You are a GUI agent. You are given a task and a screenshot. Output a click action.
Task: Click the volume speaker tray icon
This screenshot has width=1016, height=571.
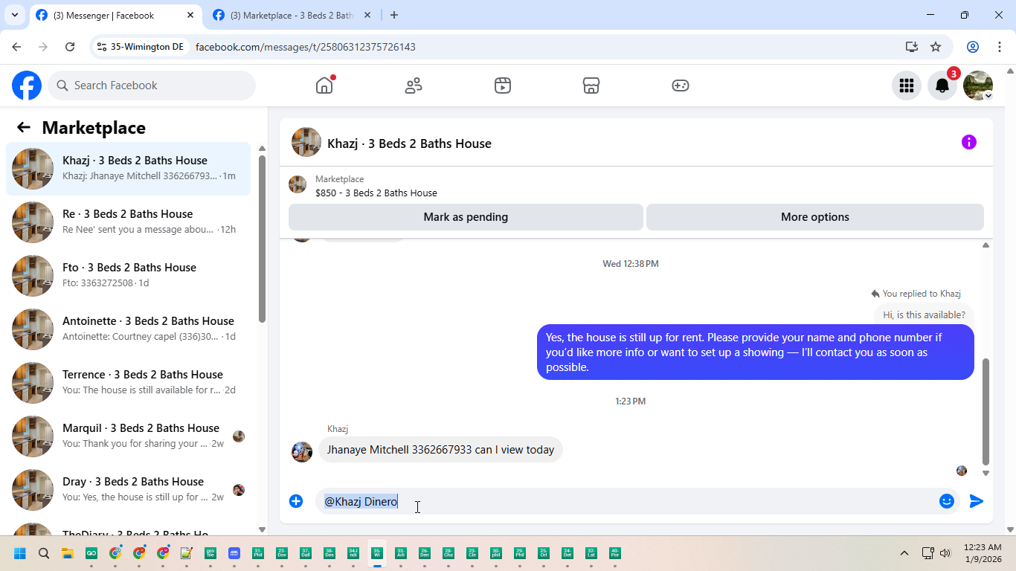point(945,553)
